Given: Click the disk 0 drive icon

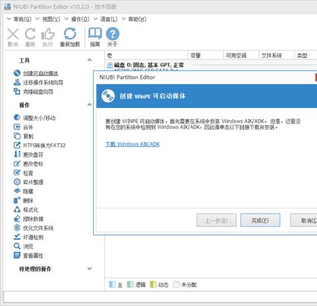Looking at the screenshot, I should click(110, 65).
